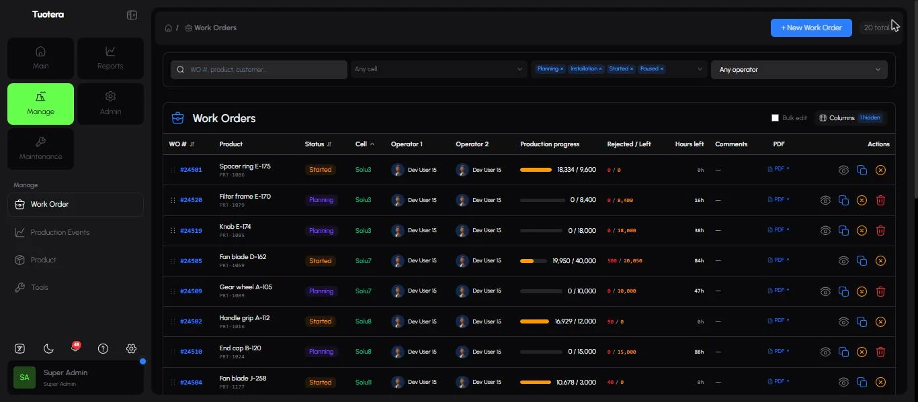Screen dimensions: 918x402
Task: Open help question mark icon
Action: click(103, 348)
